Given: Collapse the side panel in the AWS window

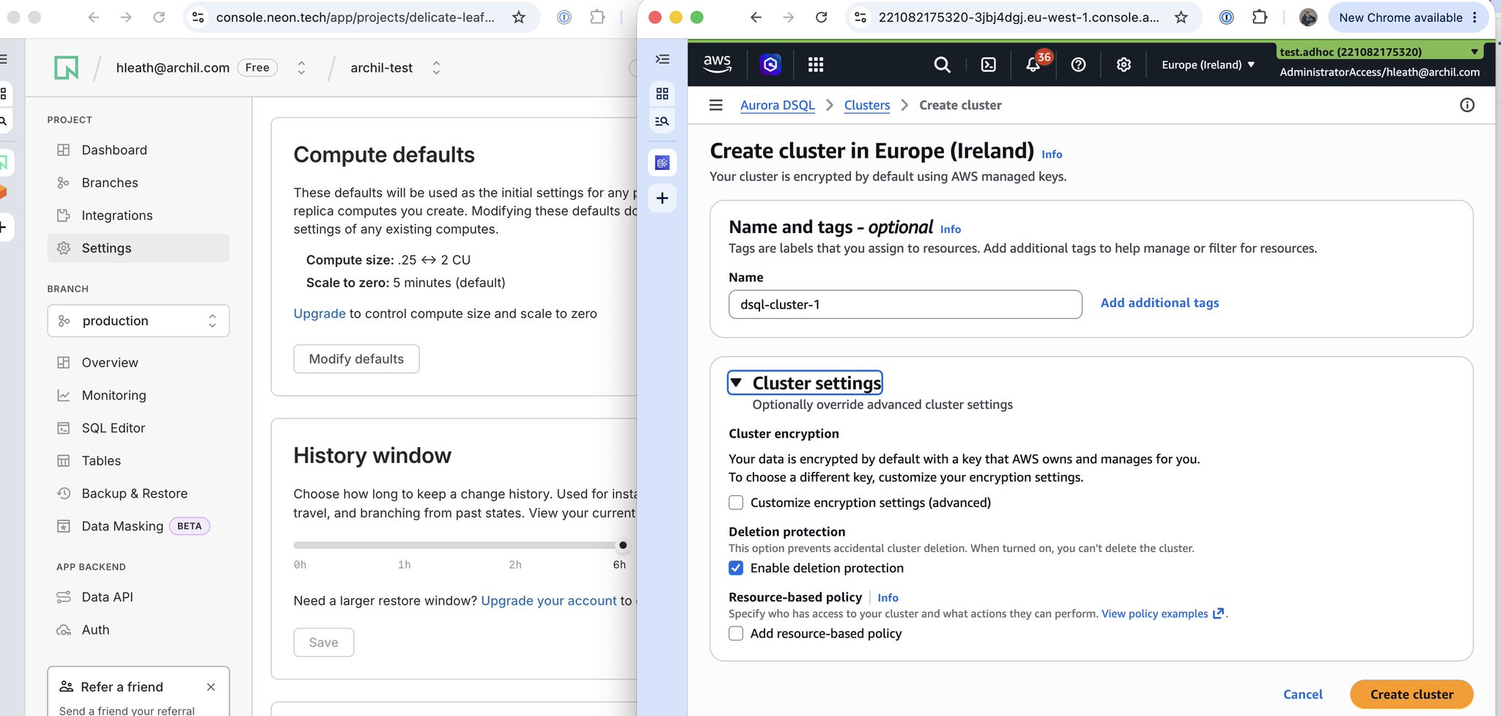Looking at the screenshot, I should coord(663,59).
